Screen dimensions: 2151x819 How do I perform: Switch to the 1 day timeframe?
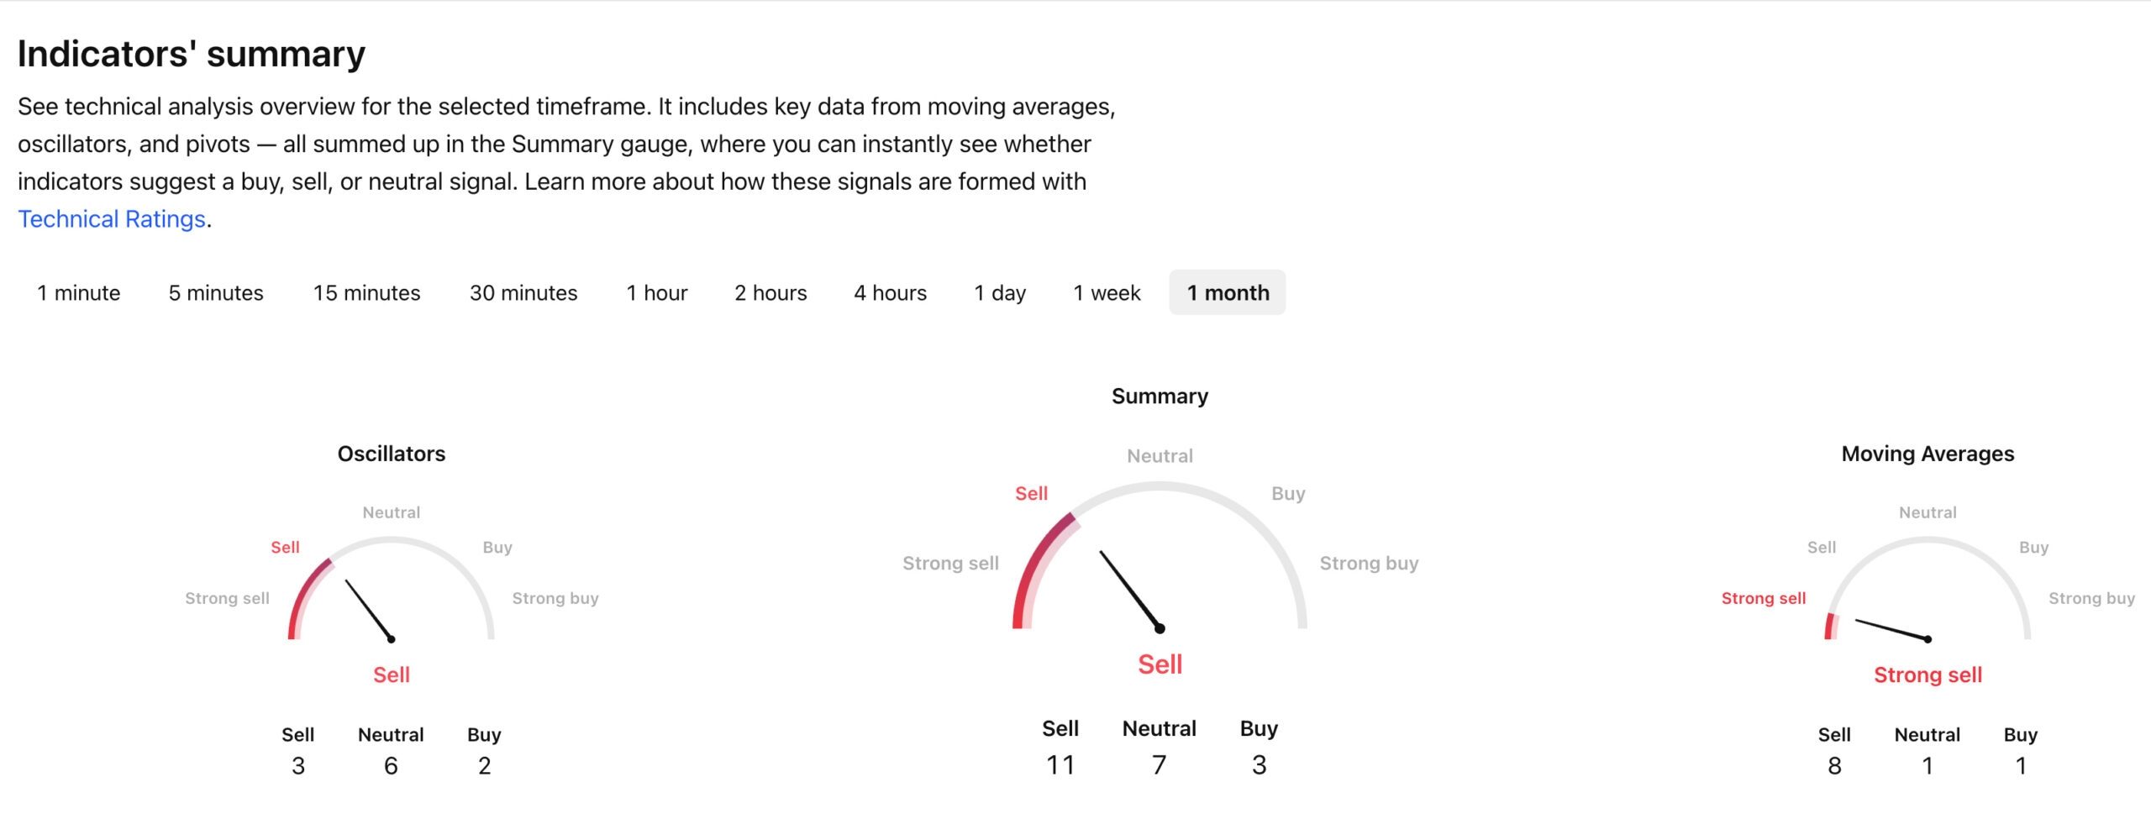(1000, 292)
